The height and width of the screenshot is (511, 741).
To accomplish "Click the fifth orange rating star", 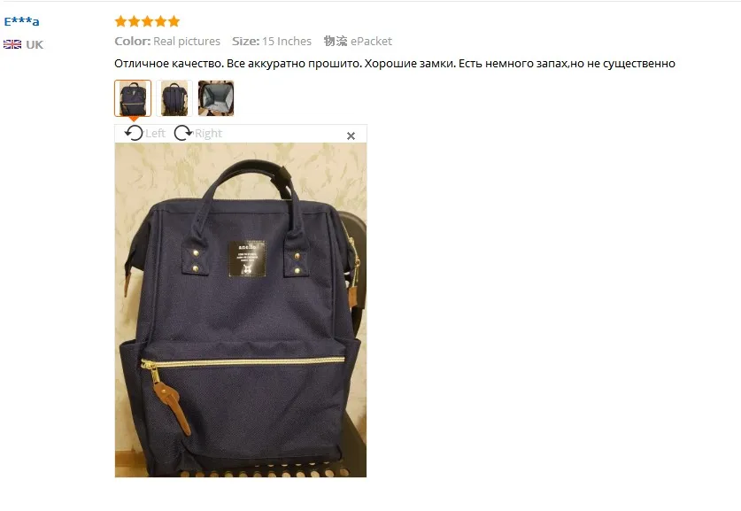I will tap(174, 21).
